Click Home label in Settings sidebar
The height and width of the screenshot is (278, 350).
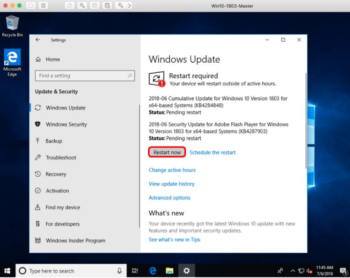53,59
